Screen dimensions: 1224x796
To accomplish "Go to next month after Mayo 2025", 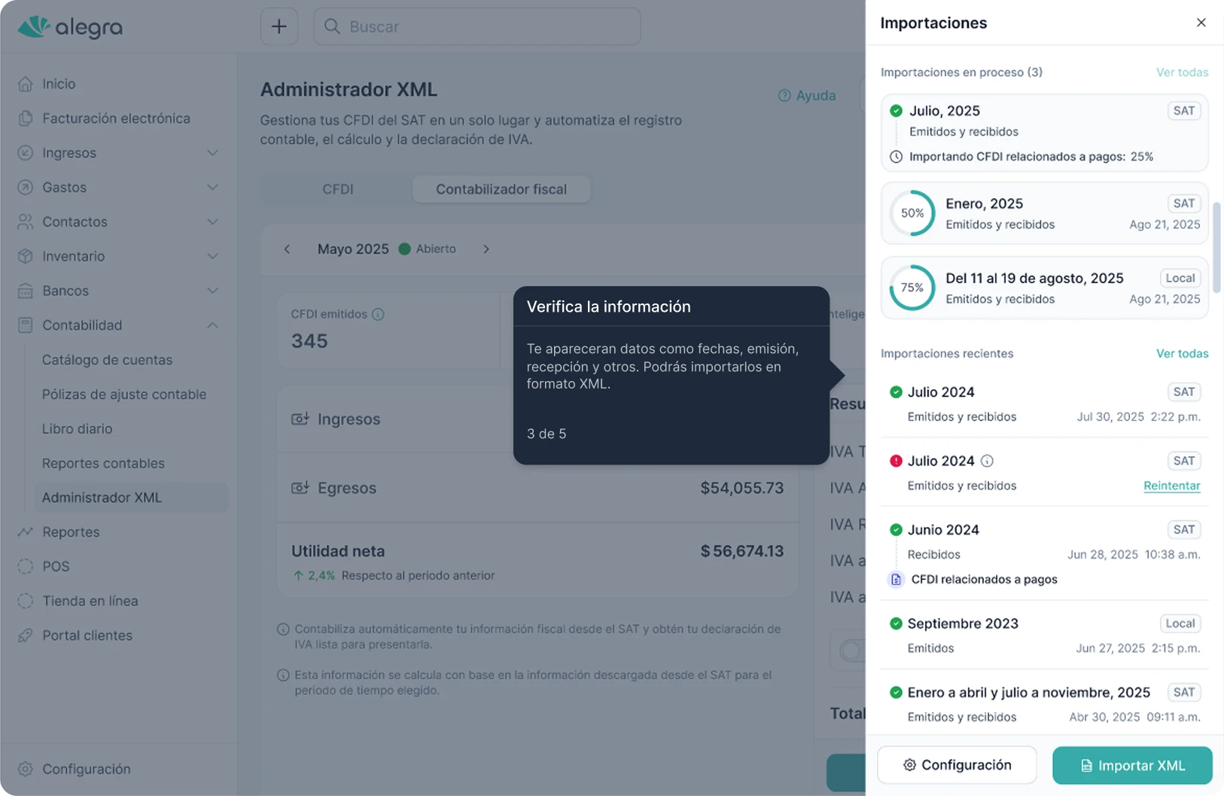I will [x=486, y=249].
